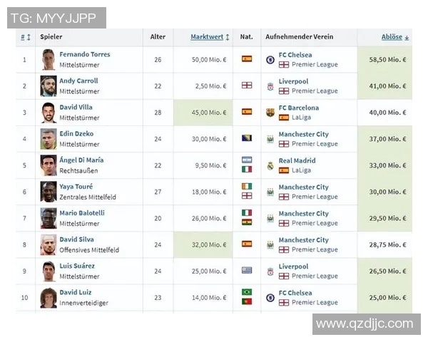Click the England flag in Andy Carroll's row
This screenshot has width=428, height=342.
point(247,85)
